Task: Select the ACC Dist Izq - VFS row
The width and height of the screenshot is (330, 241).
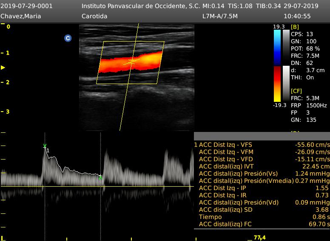Action: [262, 145]
